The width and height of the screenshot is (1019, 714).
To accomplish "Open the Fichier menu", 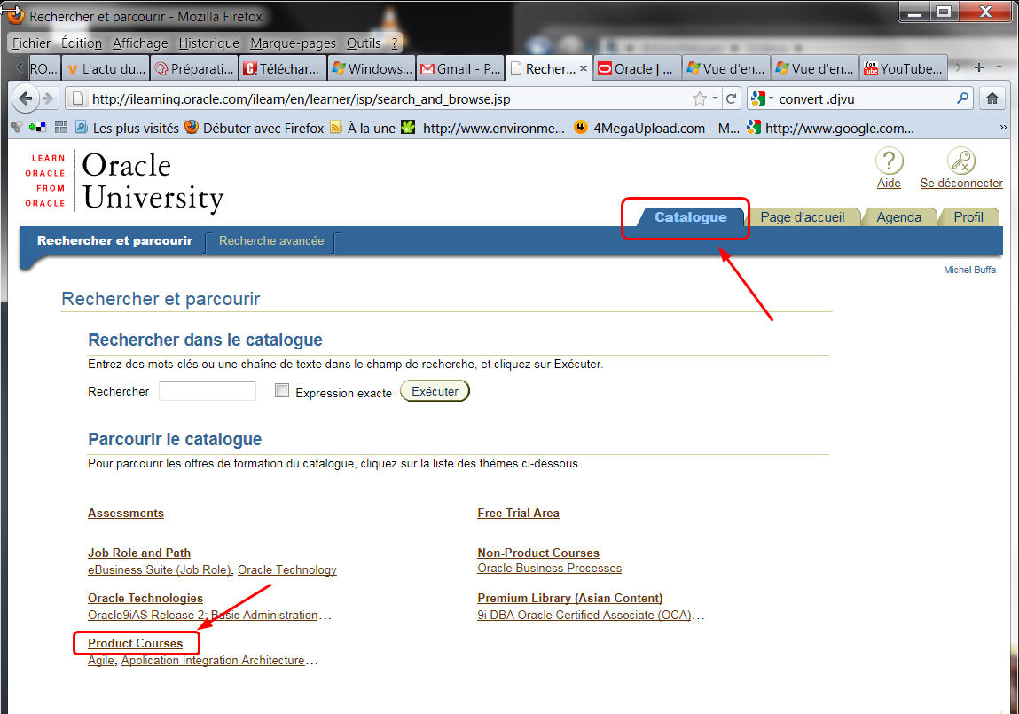I will [x=31, y=43].
